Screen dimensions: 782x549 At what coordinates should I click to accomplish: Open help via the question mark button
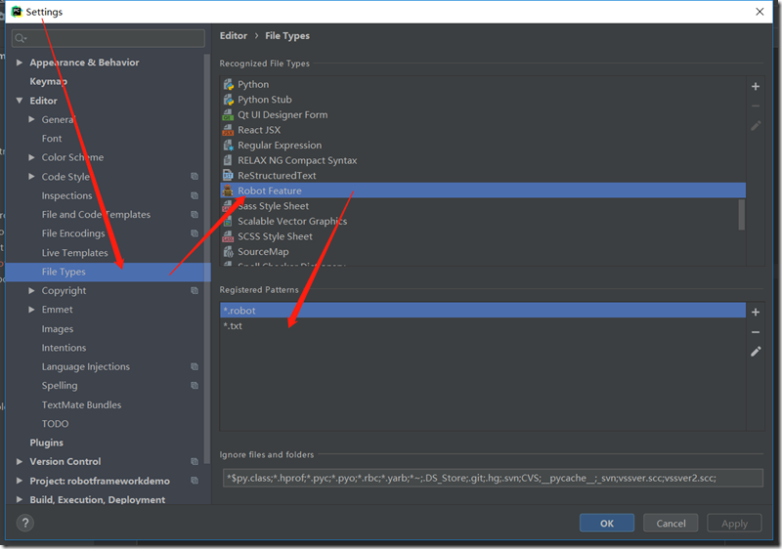25,523
